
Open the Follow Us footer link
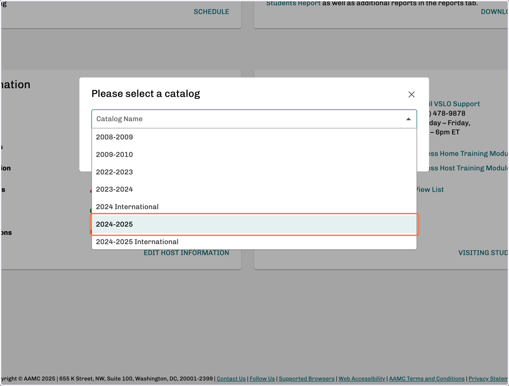click(x=262, y=379)
